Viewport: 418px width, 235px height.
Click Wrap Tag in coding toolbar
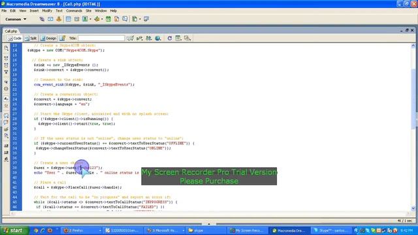(x=6, y=129)
